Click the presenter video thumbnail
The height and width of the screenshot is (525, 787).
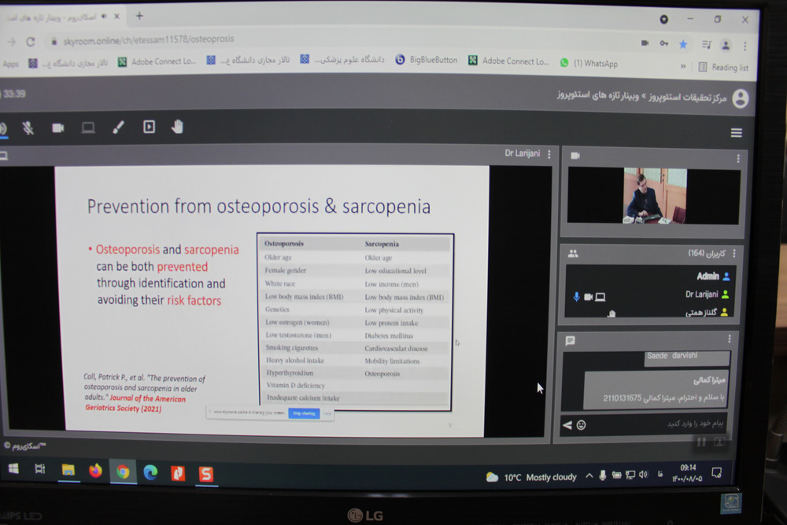point(654,196)
